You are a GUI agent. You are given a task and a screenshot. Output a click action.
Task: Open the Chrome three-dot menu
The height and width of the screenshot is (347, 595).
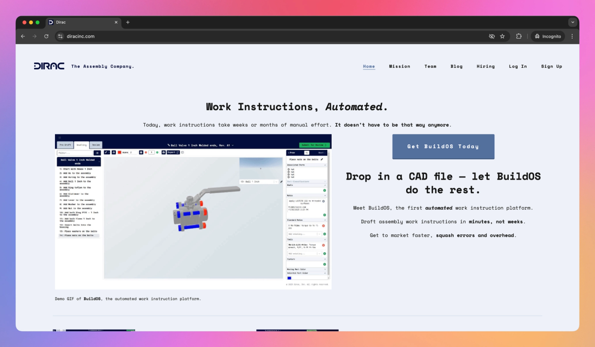tap(572, 36)
